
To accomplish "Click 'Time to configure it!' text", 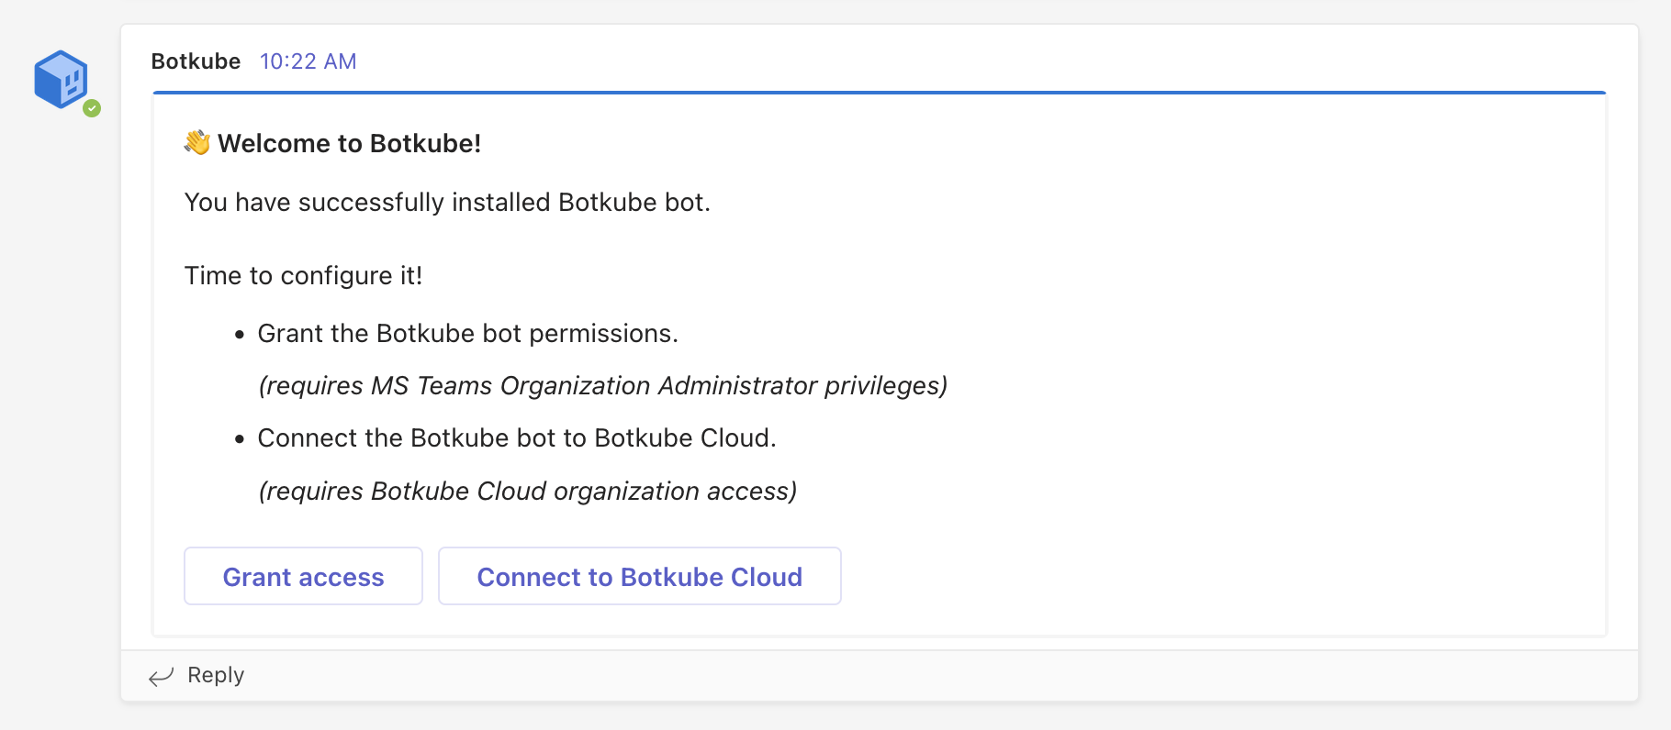I will click(x=303, y=275).
